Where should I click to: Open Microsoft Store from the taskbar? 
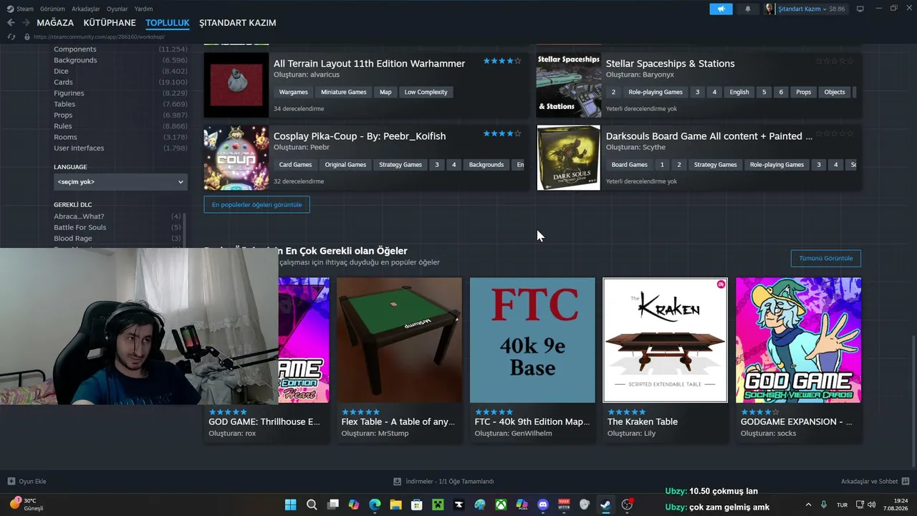coord(416,505)
